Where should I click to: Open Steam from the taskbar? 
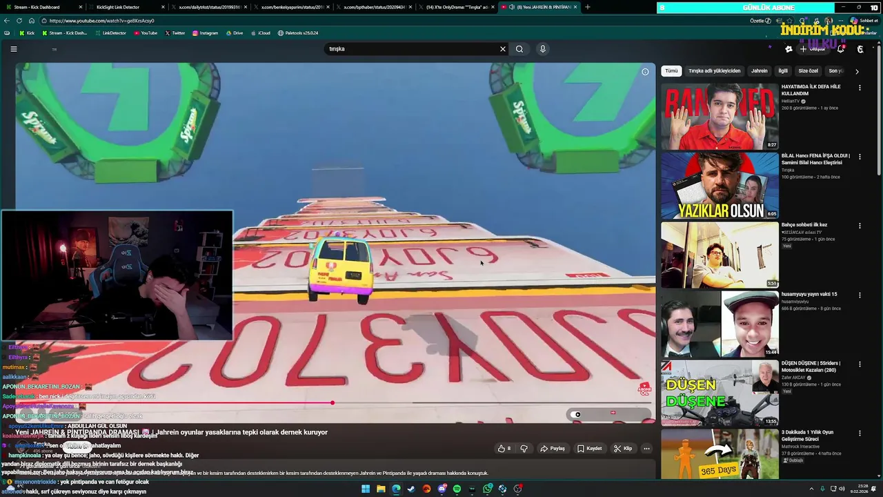tap(411, 489)
